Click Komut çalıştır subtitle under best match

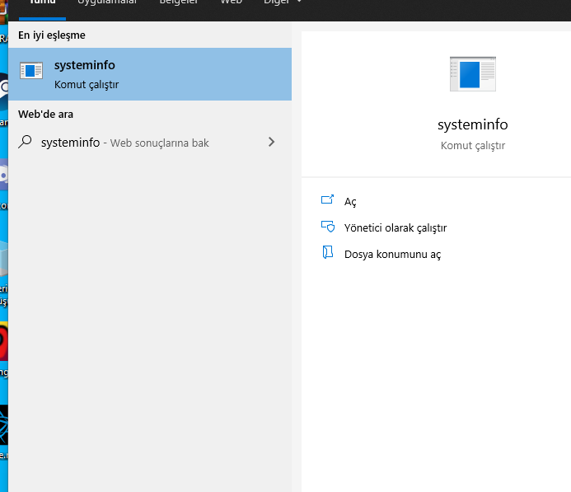[x=87, y=84]
